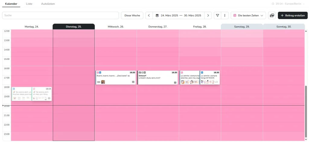309x144 pixels.
Task: Click the Beitrag erstellen button
Action: coord(292,15)
